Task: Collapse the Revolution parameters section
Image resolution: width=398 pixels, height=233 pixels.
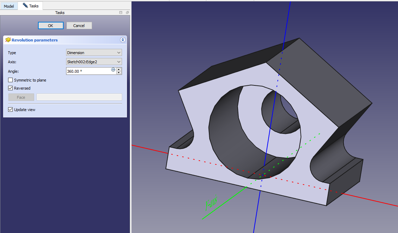Action: click(123, 40)
